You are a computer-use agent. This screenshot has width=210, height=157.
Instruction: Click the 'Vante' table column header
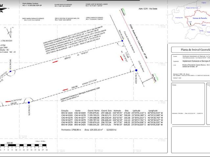click(x=78, y=111)
